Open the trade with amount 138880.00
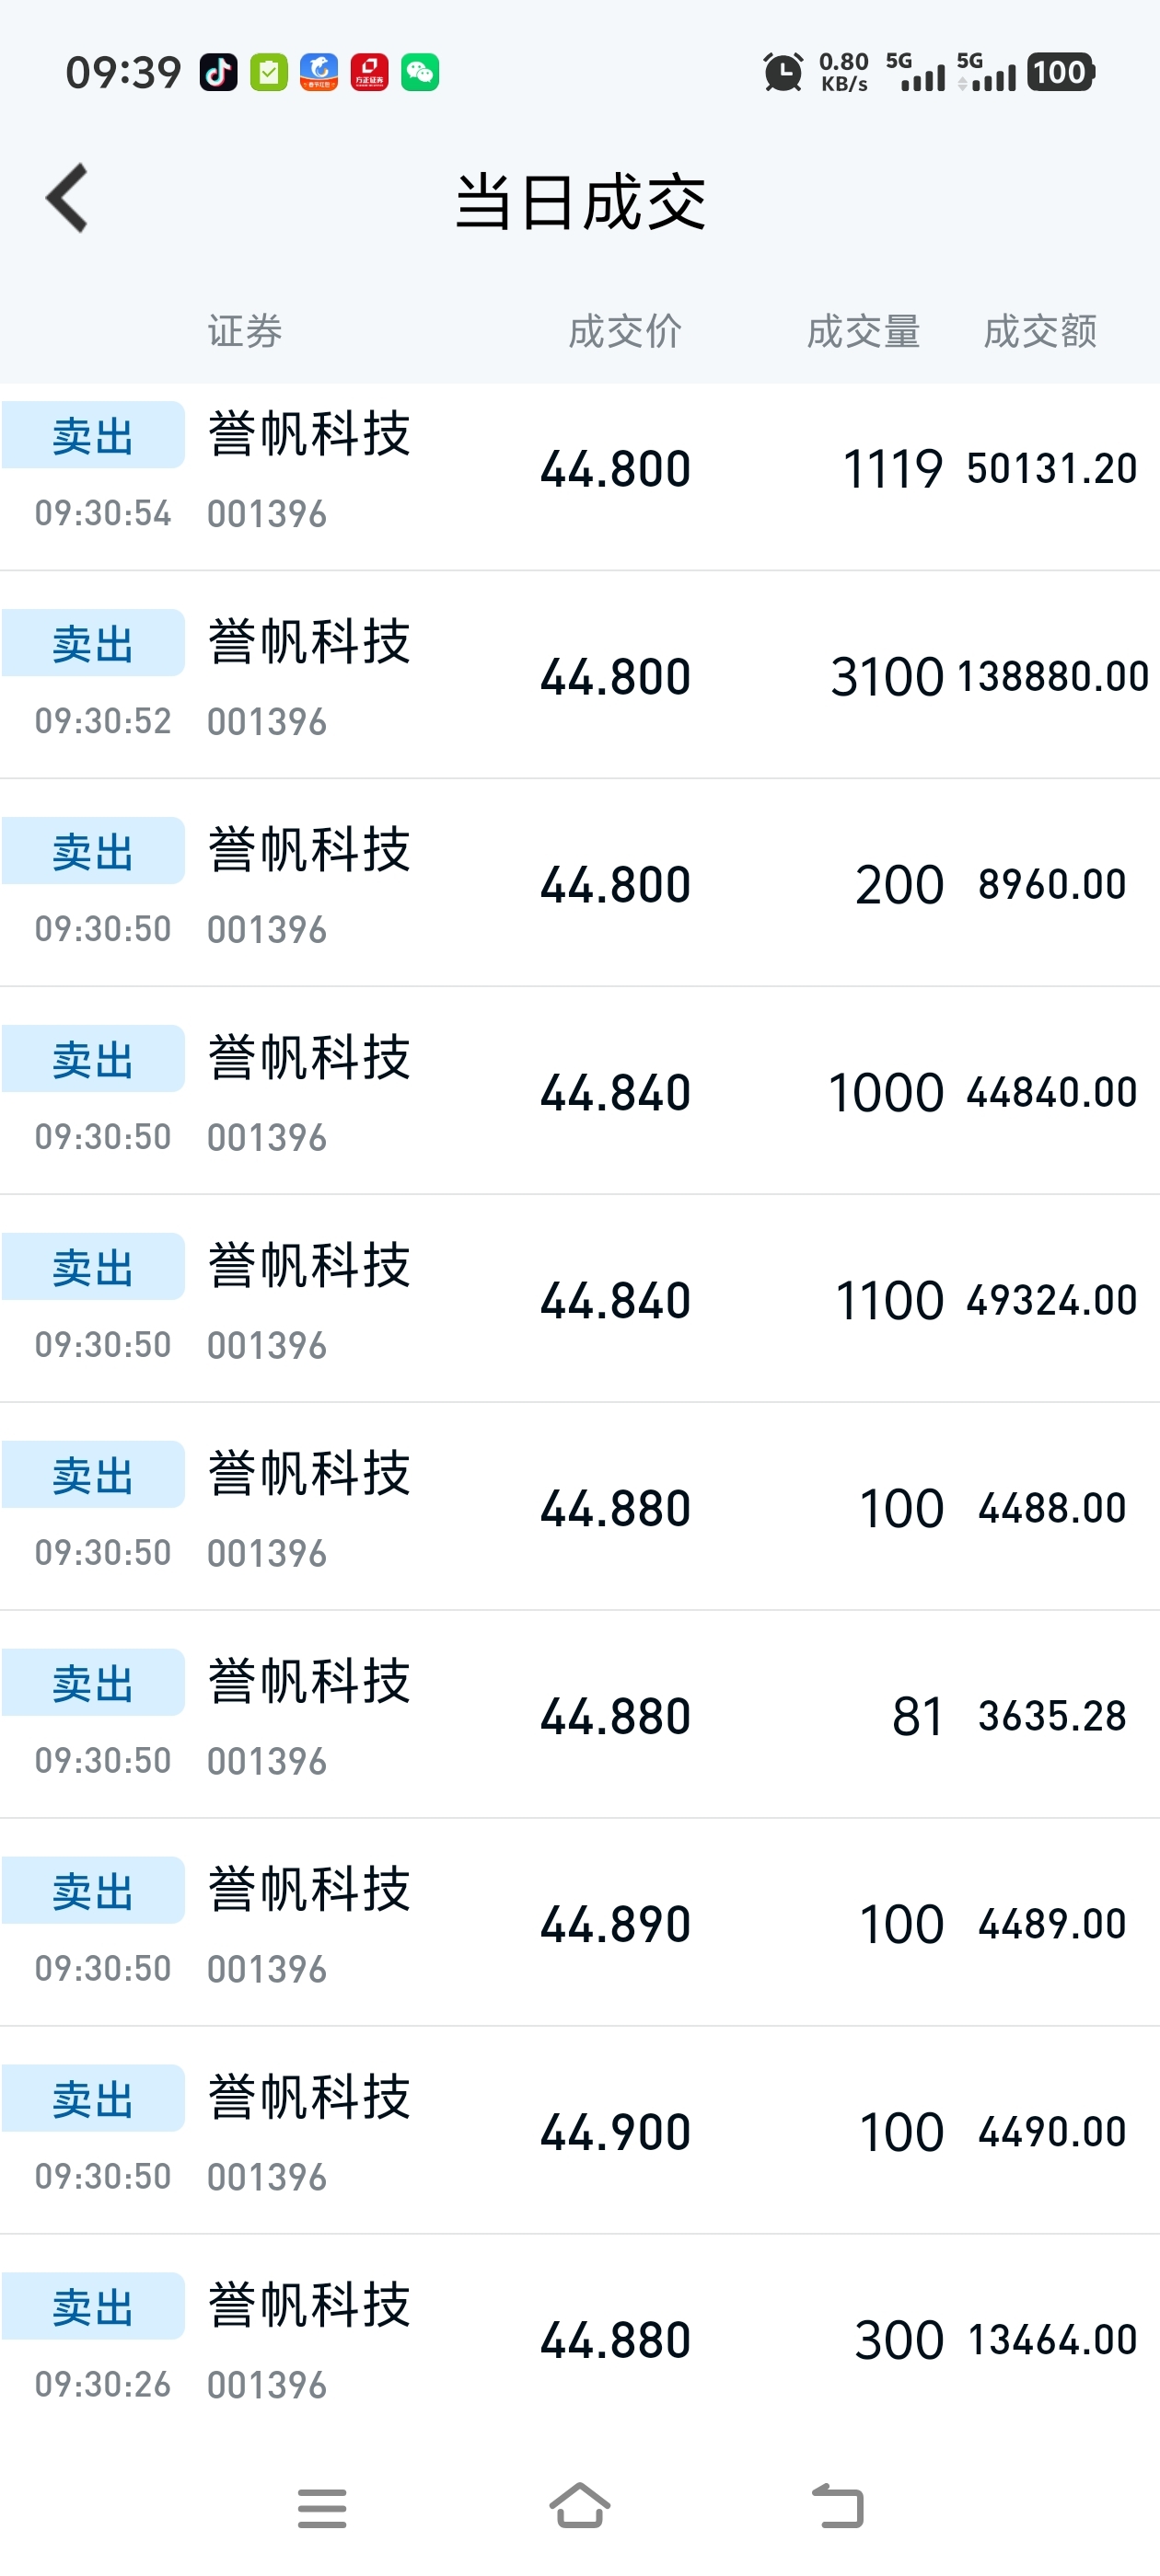The image size is (1160, 2576). pyautogui.click(x=579, y=678)
